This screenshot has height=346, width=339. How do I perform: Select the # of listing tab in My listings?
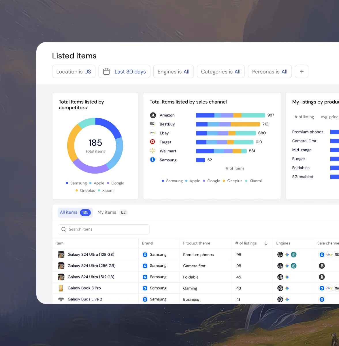pyautogui.click(x=304, y=117)
